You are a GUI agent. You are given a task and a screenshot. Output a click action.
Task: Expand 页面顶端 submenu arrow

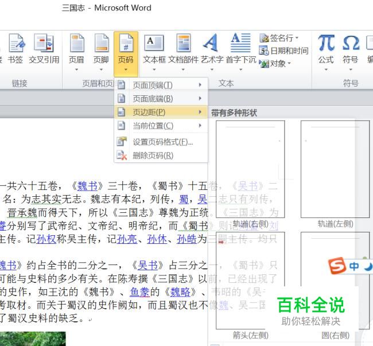click(200, 85)
